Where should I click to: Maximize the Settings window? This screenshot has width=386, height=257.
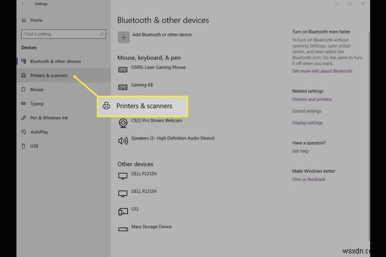[x=350, y=4]
